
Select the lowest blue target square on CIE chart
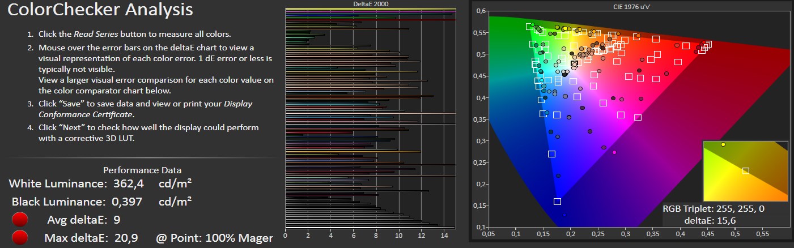557,202
